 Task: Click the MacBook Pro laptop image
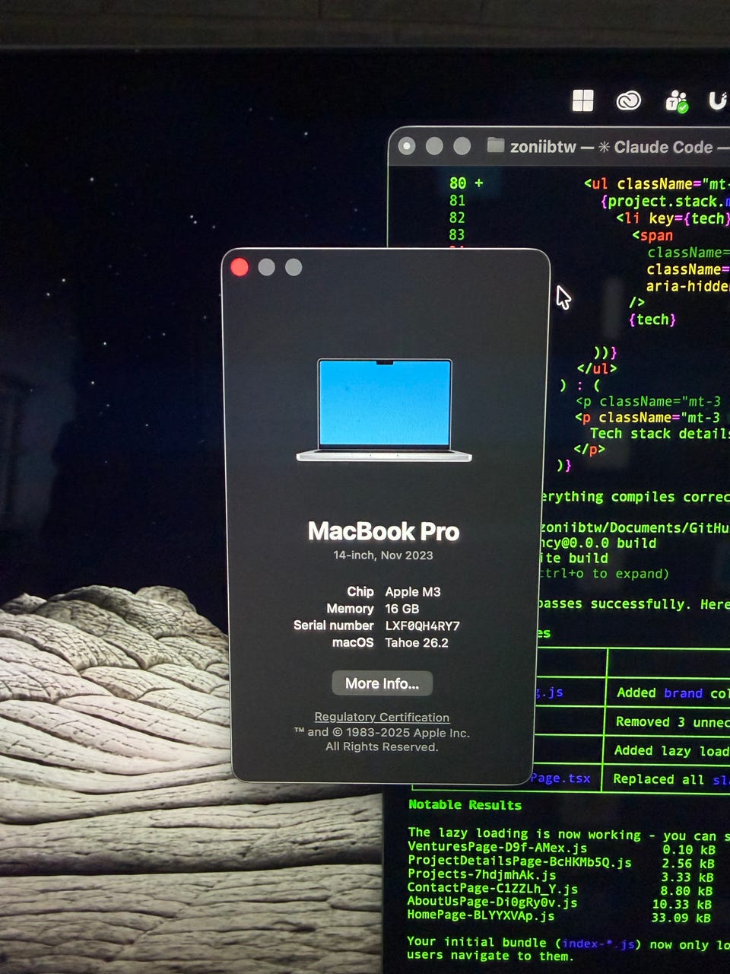coord(384,410)
